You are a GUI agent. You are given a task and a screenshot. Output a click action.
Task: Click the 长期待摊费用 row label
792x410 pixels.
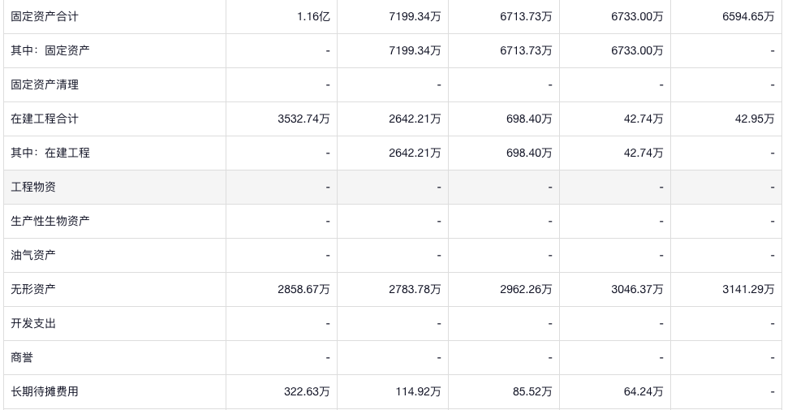pyautogui.click(x=45, y=391)
